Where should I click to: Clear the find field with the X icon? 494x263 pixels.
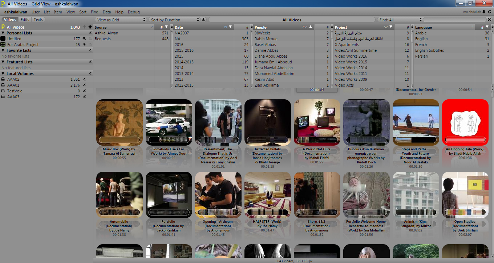point(489,20)
